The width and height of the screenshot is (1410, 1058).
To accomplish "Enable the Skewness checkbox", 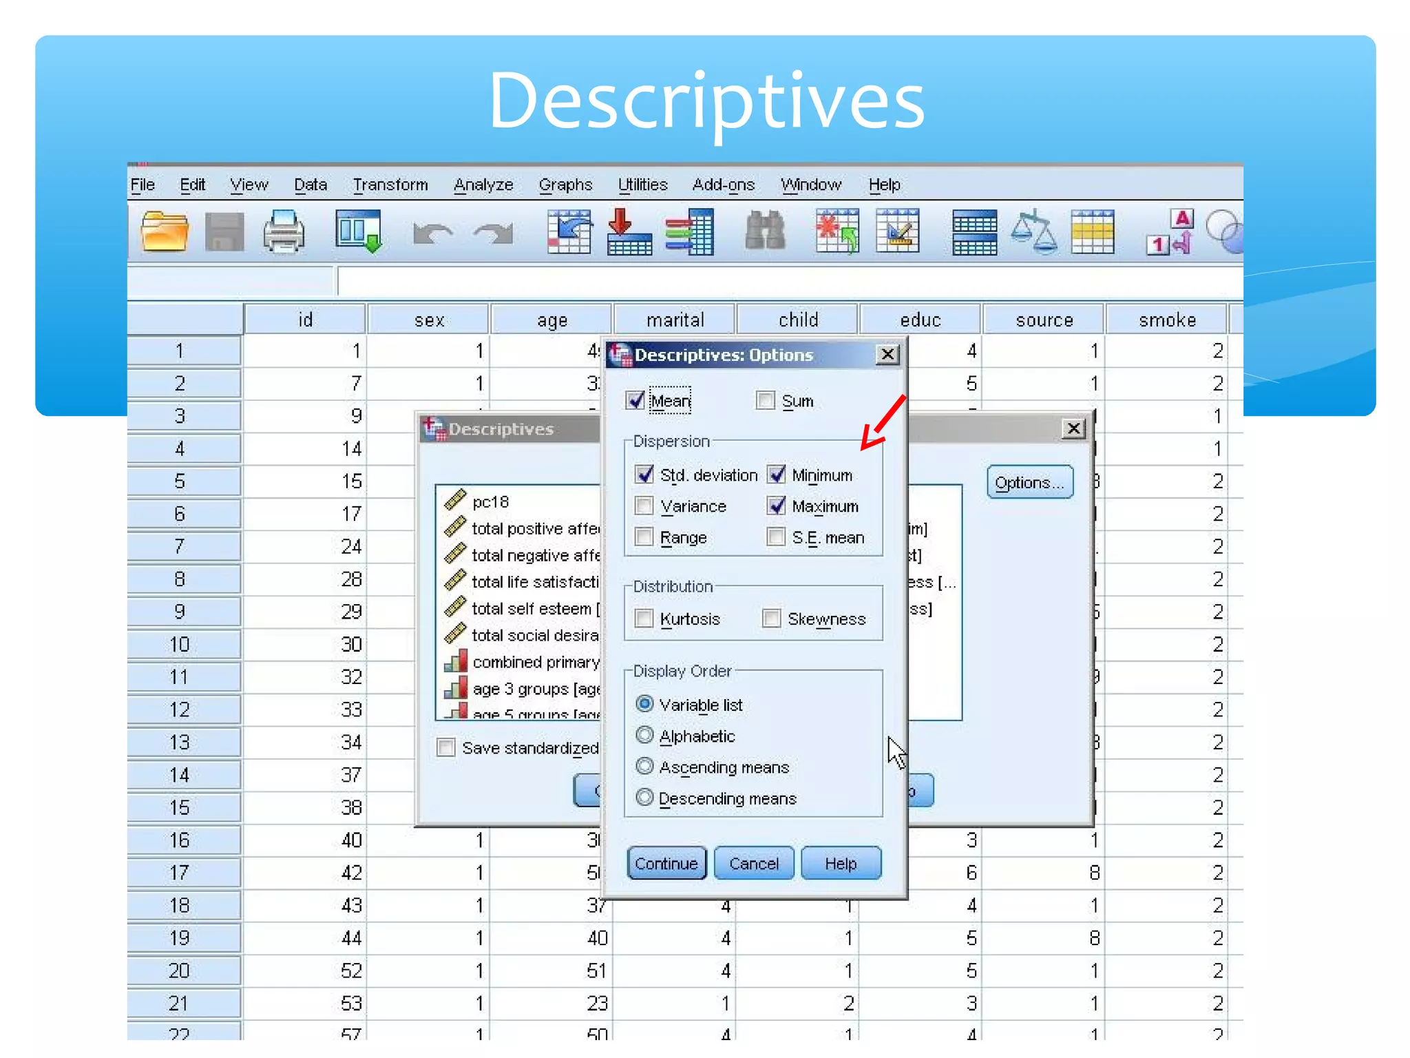I will pyautogui.click(x=772, y=619).
